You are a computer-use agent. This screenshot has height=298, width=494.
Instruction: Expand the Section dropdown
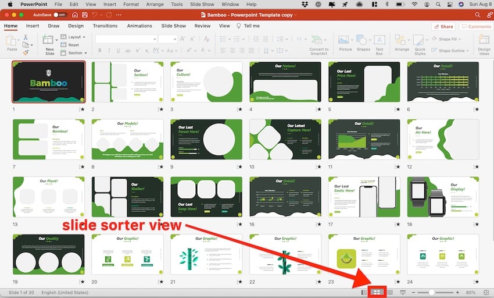point(75,53)
